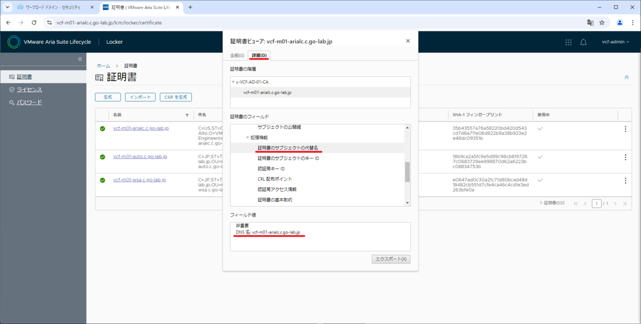Click the ホーム breadcrumb link
The height and width of the screenshot is (324, 641).
(103, 66)
